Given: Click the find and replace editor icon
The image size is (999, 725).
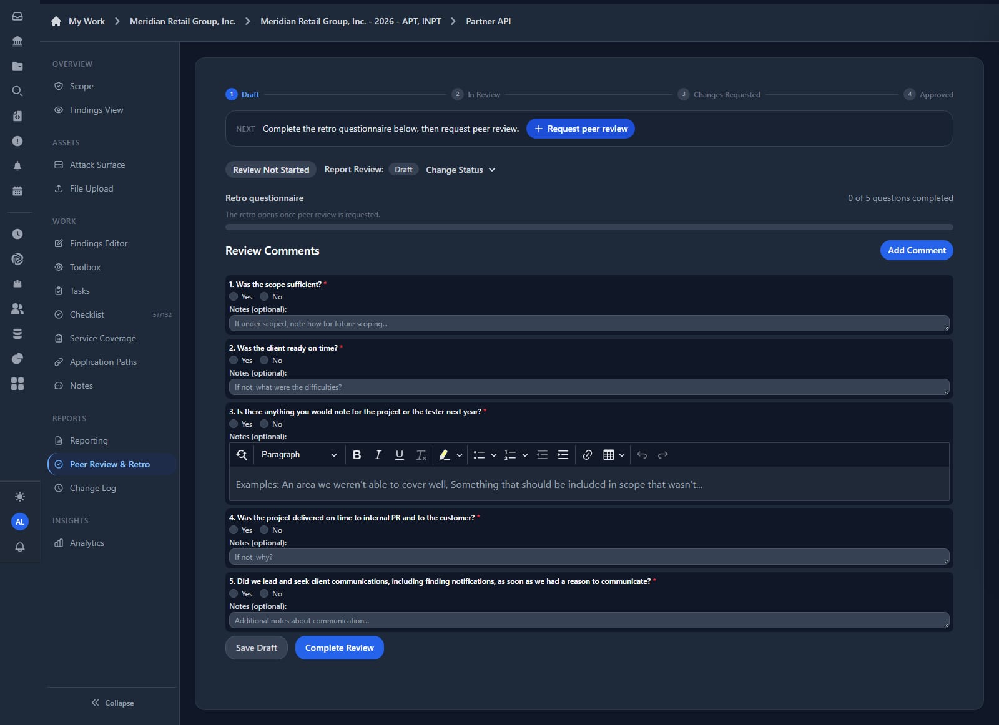Looking at the screenshot, I should [x=242, y=455].
